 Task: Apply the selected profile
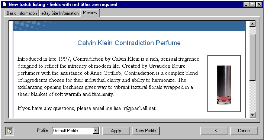click(116, 131)
